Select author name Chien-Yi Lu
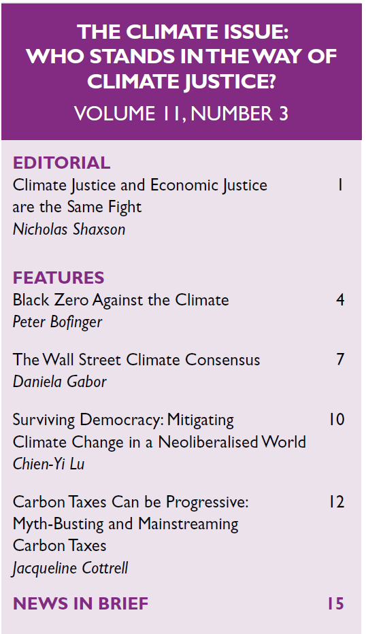This screenshot has height=634, width=366. click(x=48, y=464)
